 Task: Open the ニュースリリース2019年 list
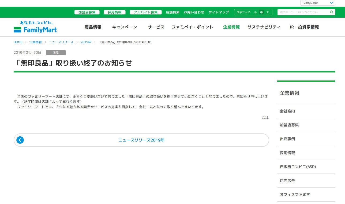[x=141, y=140]
